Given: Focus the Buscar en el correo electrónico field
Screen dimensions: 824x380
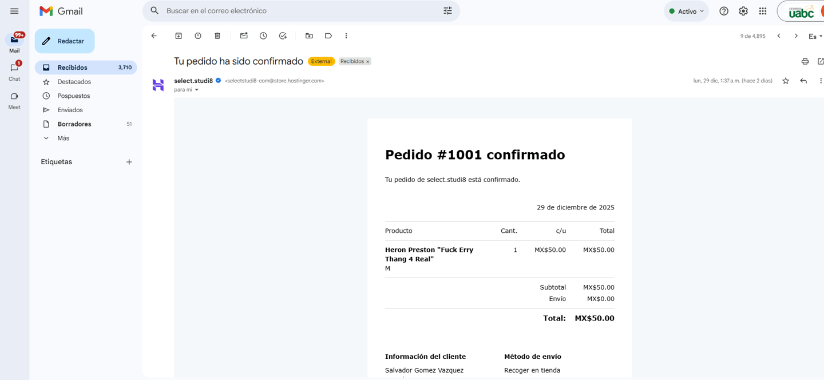Looking at the screenshot, I should [300, 11].
